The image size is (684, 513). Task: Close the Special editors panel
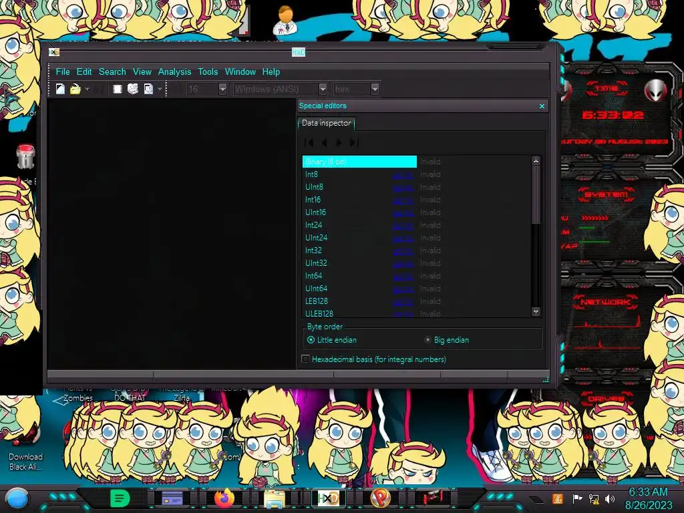542,106
